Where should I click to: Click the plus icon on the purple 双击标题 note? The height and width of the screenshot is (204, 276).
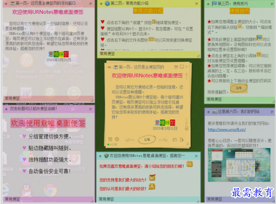coord(6,109)
